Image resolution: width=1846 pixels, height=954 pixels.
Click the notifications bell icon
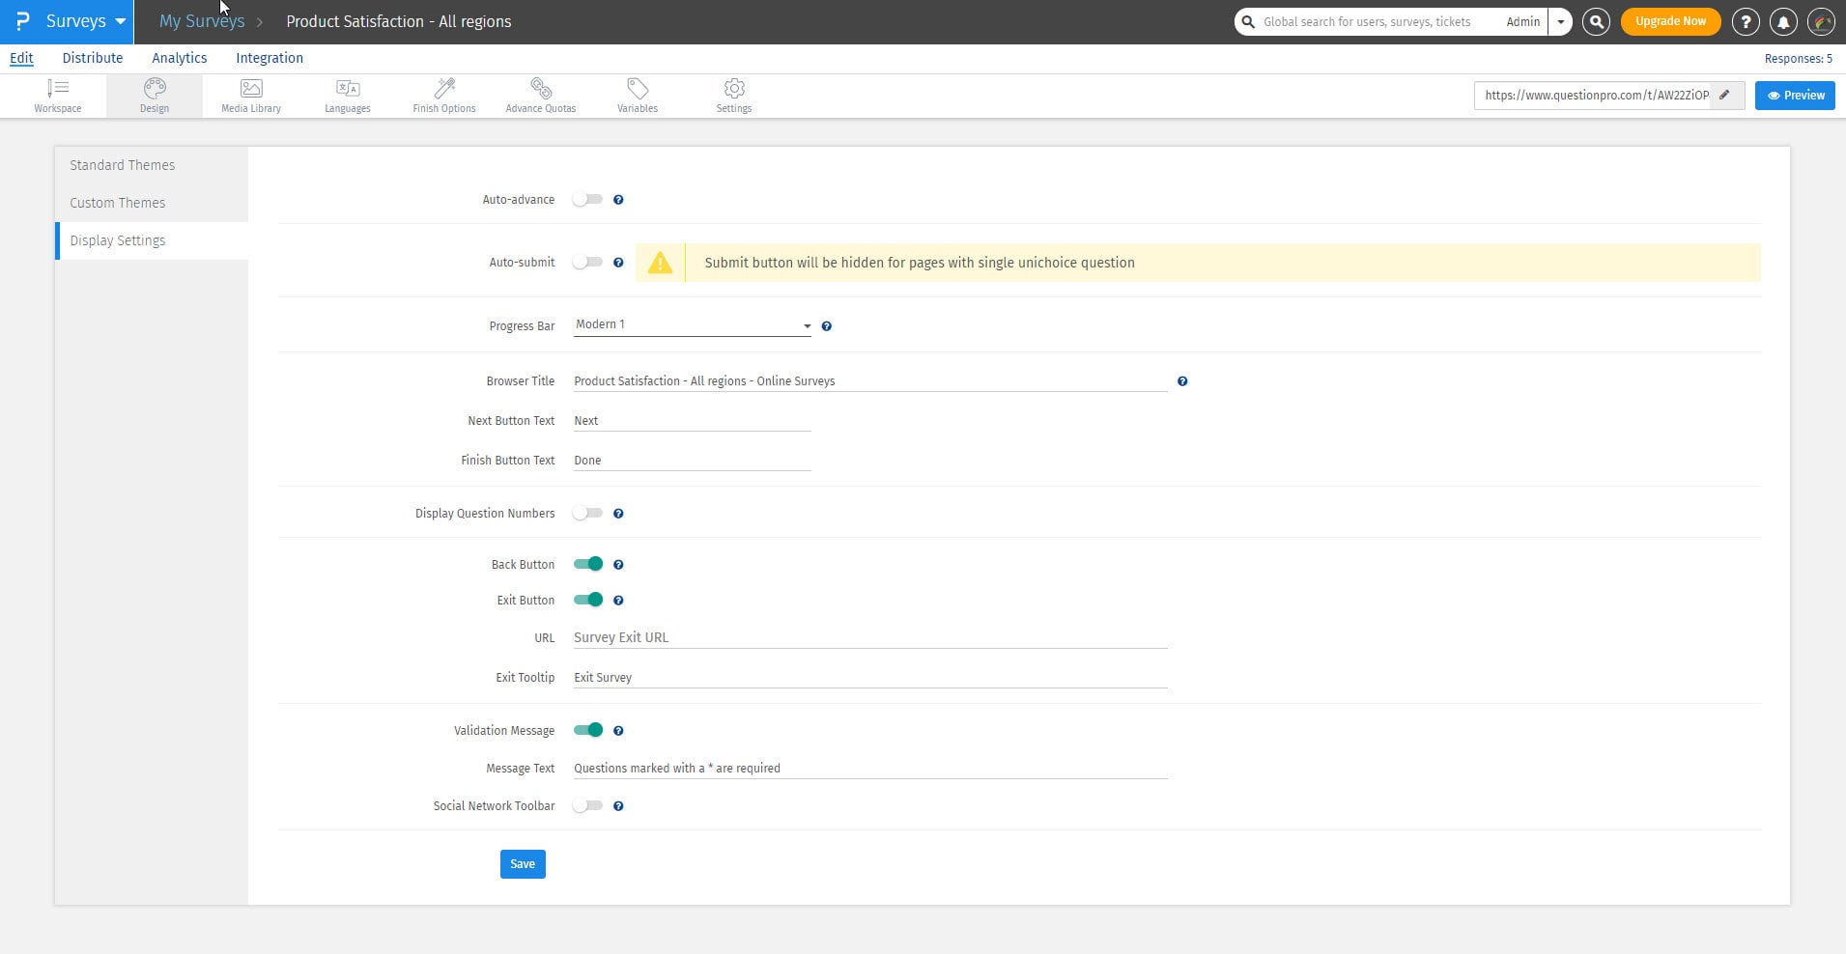1783,21
